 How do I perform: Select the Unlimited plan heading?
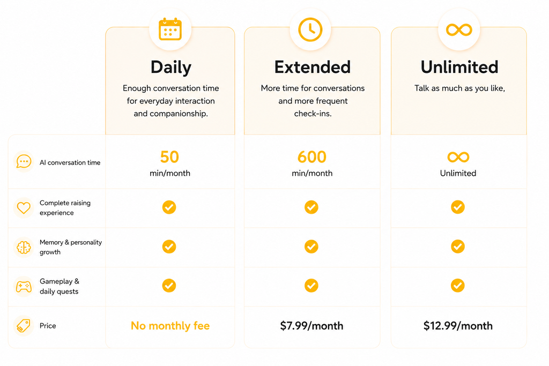pyautogui.click(x=459, y=67)
